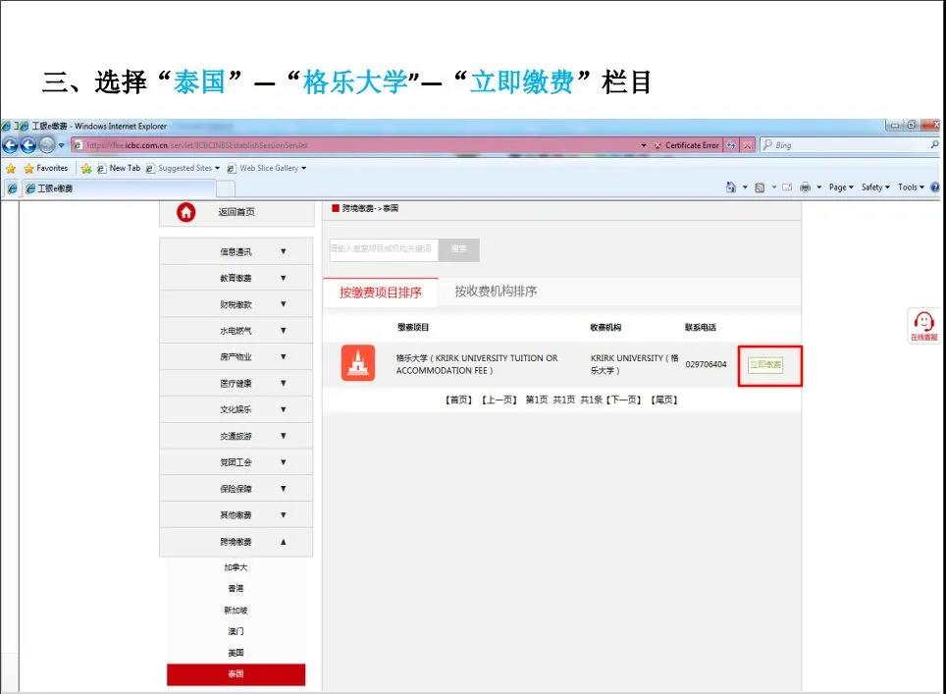The image size is (946, 694).
Task: Select the highlighted 泰国 item
Action: coord(236,674)
